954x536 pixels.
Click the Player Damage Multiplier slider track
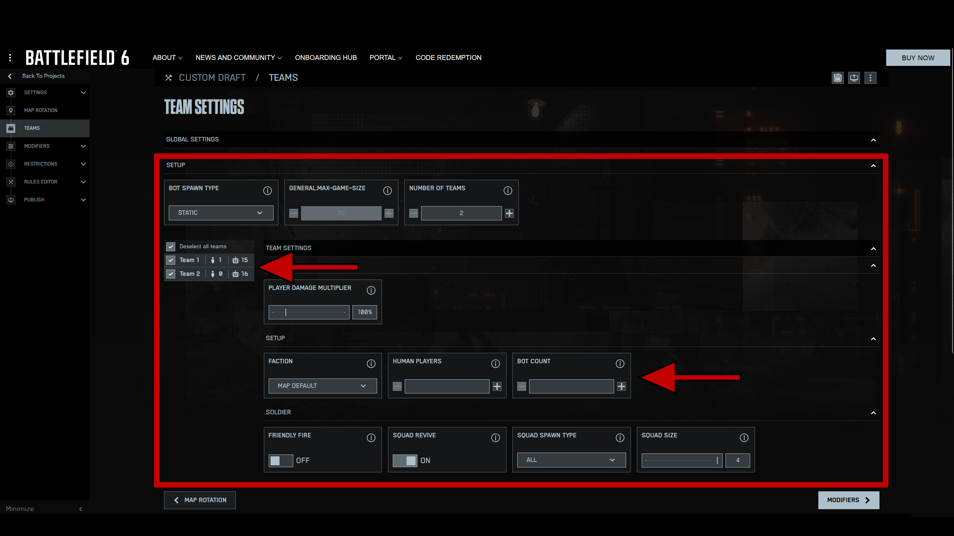[309, 312]
